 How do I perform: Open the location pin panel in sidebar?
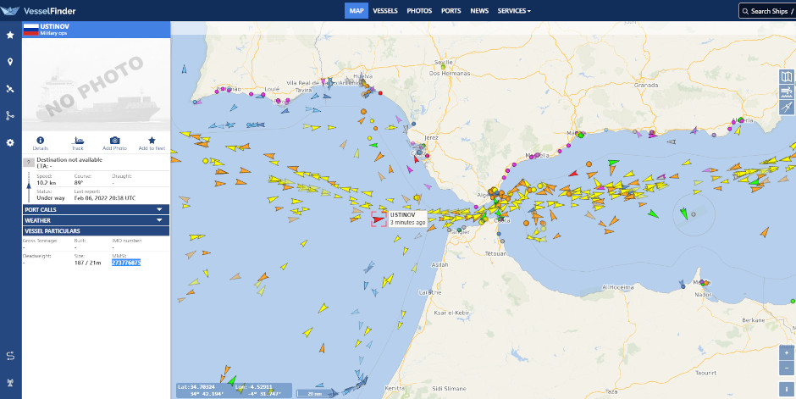[x=9, y=62]
